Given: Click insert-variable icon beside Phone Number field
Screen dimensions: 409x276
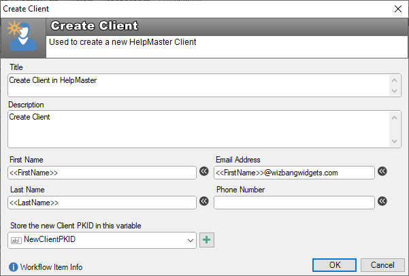Looking at the screenshot, I should [382, 201].
